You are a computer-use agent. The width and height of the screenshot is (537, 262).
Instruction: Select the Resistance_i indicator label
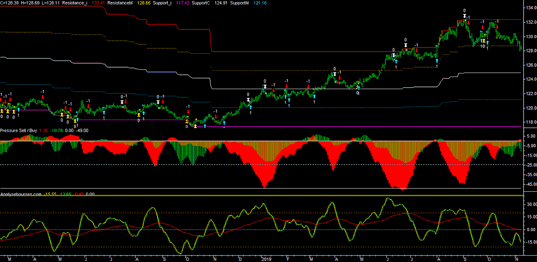pos(75,3)
